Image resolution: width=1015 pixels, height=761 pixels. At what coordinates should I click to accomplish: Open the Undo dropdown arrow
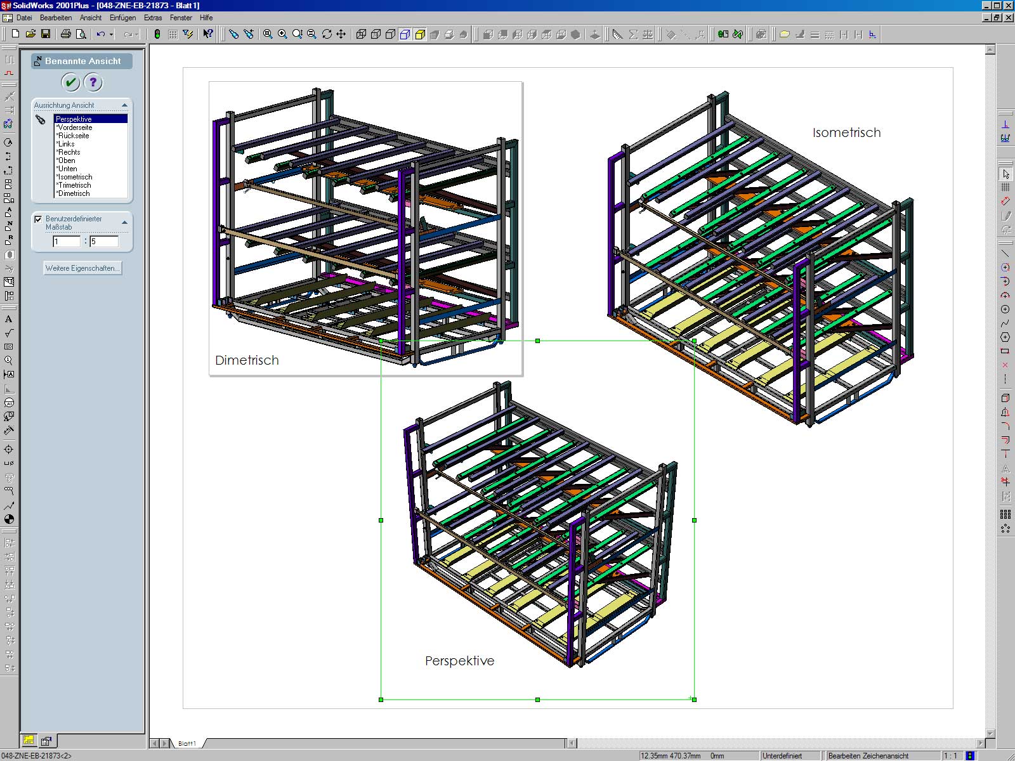coord(112,34)
